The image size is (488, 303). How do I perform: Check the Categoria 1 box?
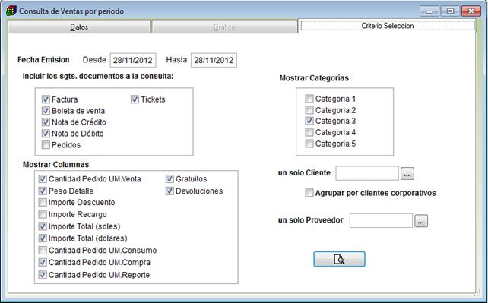click(x=309, y=99)
